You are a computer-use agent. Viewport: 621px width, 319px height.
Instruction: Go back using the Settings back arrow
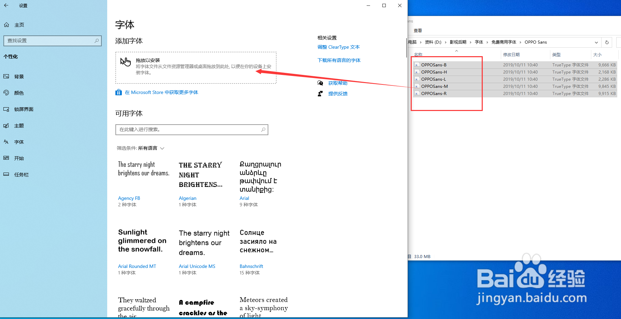click(6, 5)
